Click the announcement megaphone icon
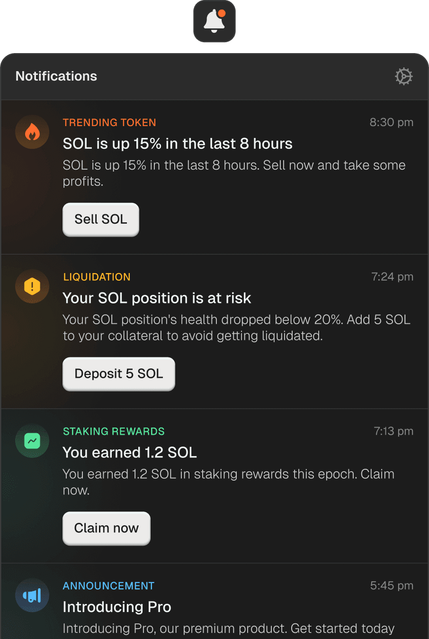This screenshot has height=639, width=429. click(32, 596)
